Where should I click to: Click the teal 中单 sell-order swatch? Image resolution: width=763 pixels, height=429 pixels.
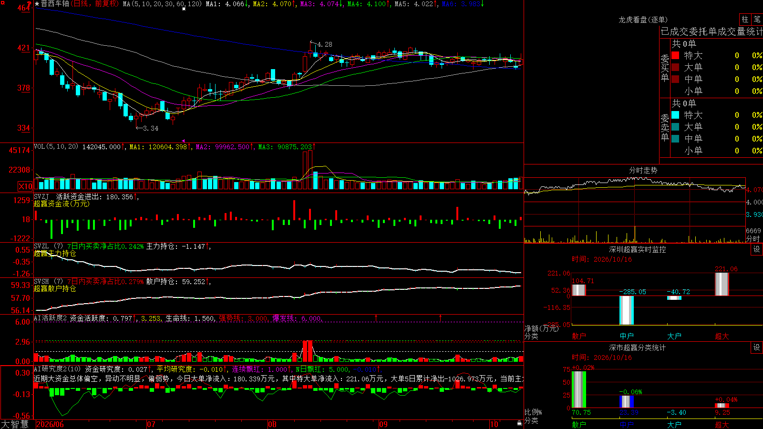click(x=675, y=139)
